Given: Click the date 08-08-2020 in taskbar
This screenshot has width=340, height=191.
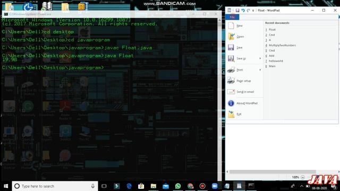Looking at the screenshot, I should coord(319,188).
